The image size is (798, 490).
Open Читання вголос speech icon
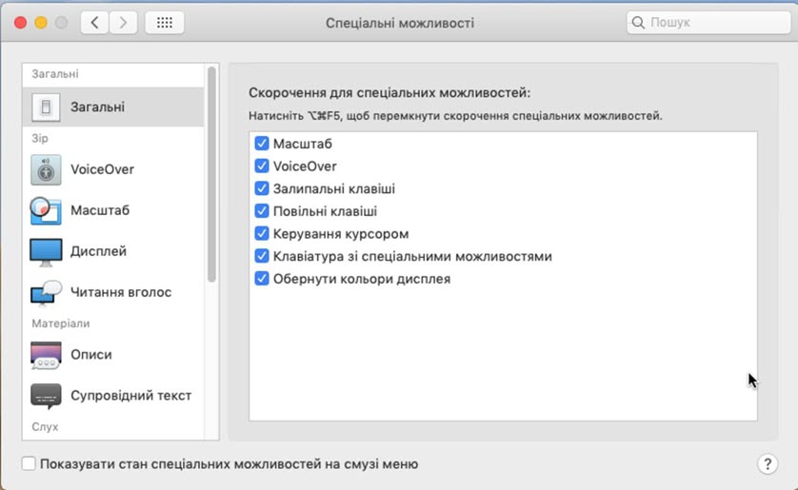coord(46,293)
